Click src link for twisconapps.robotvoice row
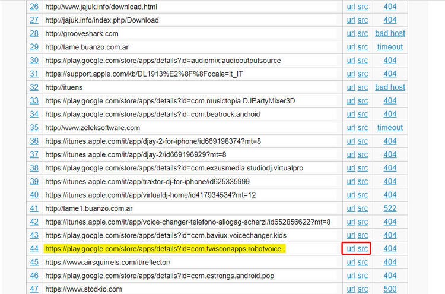This screenshot has width=445, height=294. click(x=363, y=248)
